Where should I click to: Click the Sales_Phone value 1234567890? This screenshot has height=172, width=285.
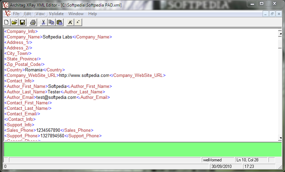48,130
